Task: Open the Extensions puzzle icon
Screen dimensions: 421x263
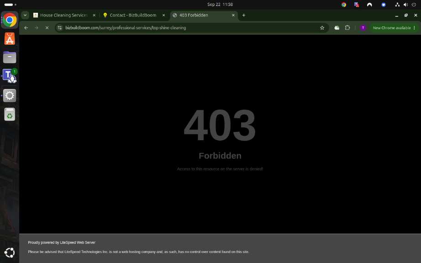Action: click(347, 28)
